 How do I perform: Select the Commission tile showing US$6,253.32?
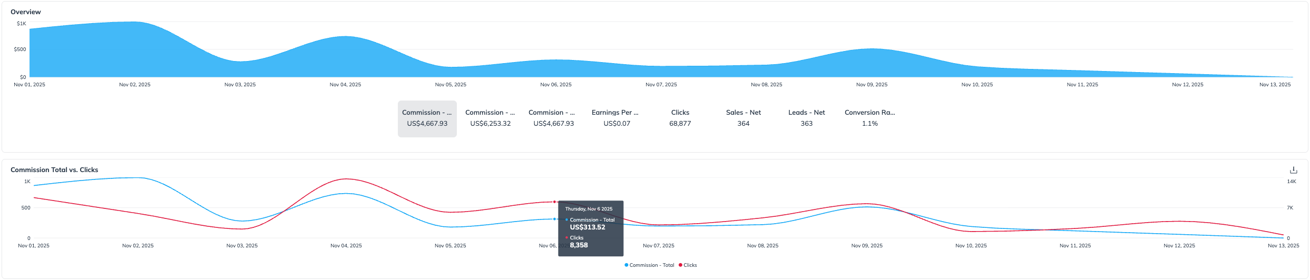[x=490, y=118]
